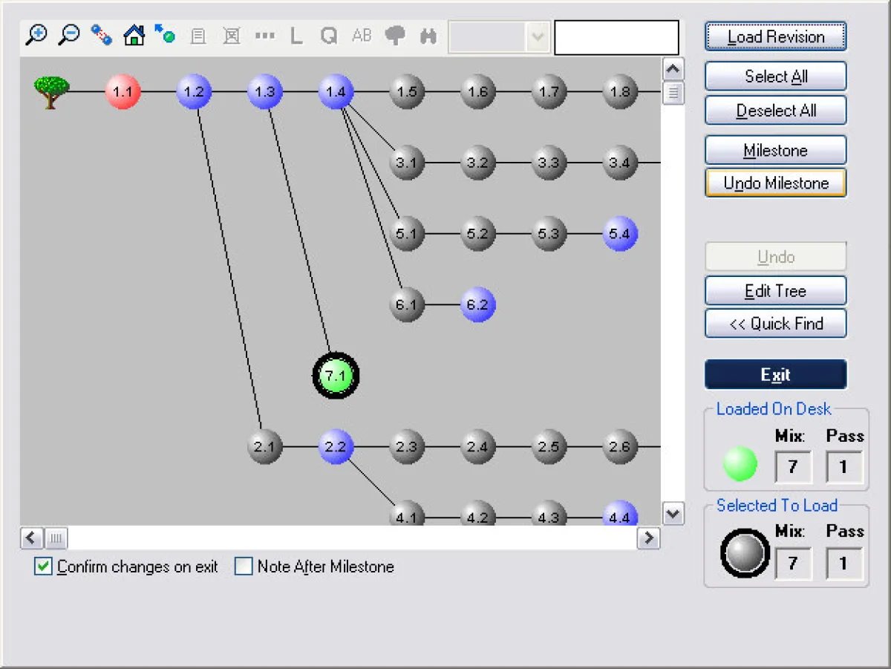Select the blue node 1.4
Viewport: 891px width, 669px height.
click(336, 92)
